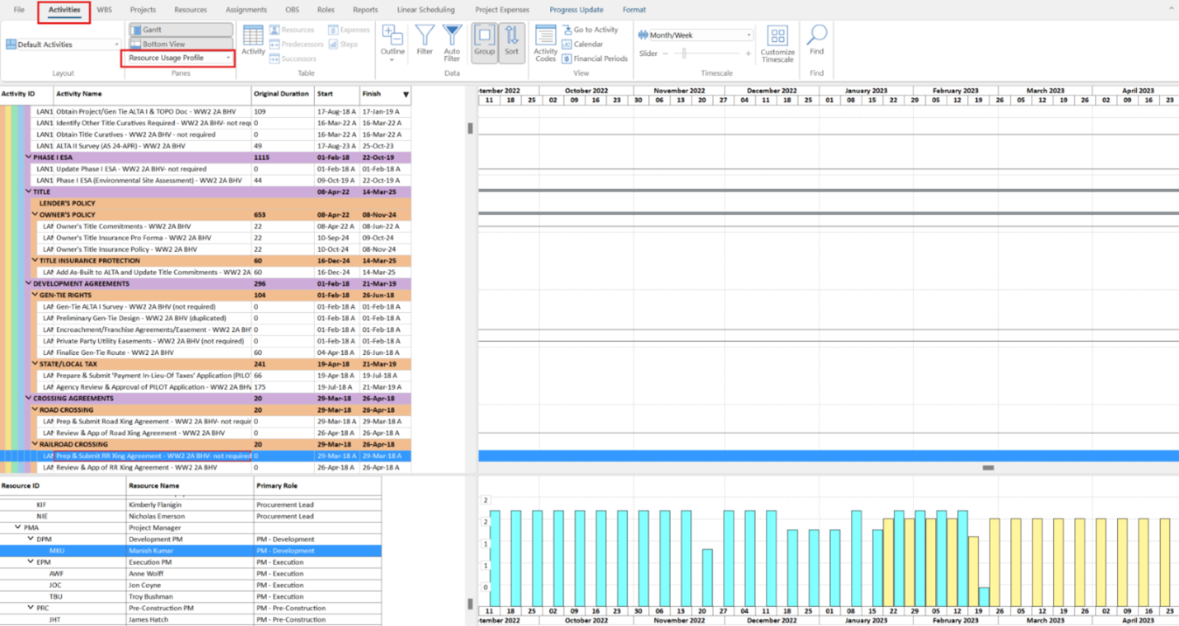
Task: Open the Reports tab
Action: point(364,10)
